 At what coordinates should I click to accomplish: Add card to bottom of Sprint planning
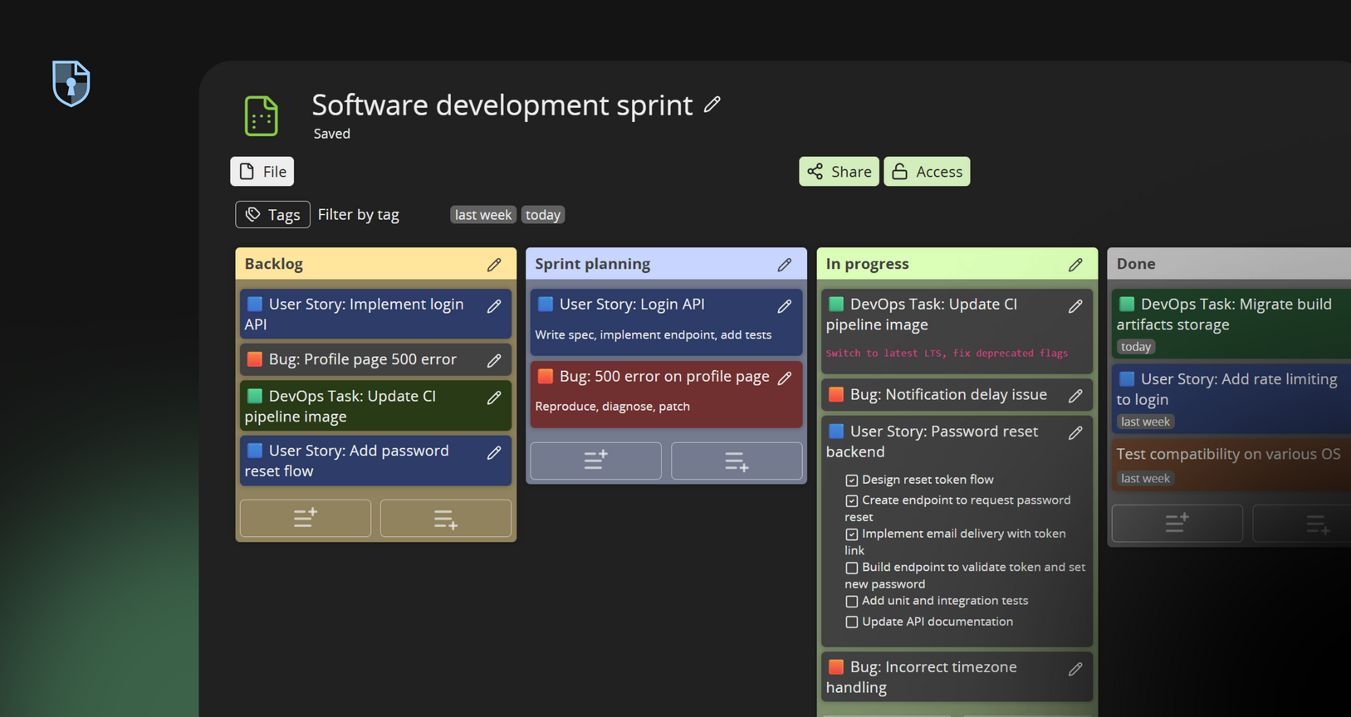pyautogui.click(x=736, y=461)
